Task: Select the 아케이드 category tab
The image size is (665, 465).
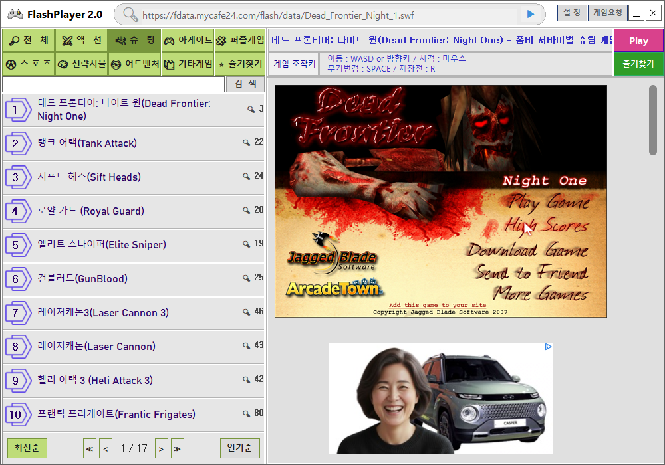Action: (x=188, y=41)
